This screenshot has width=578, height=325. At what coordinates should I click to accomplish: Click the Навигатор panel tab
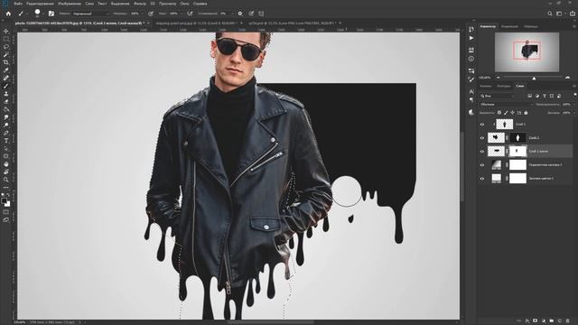[x=488, y=26]
